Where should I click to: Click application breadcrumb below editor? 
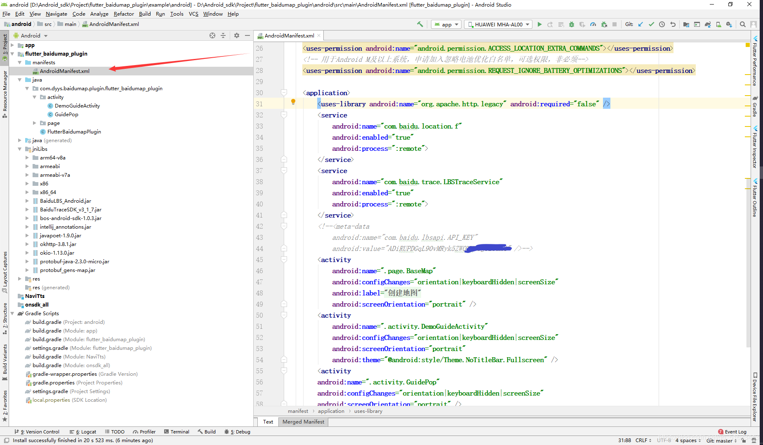pos(331,411)
